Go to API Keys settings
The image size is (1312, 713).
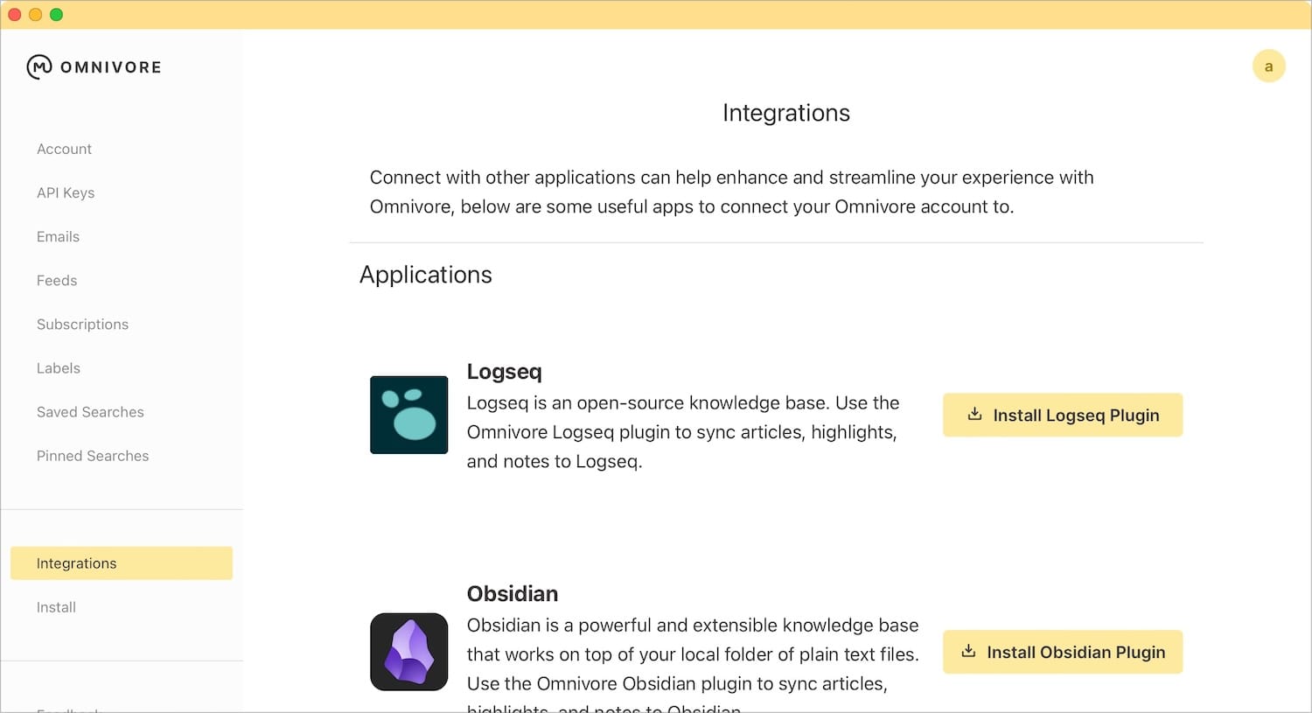click(x=66, y=192)
